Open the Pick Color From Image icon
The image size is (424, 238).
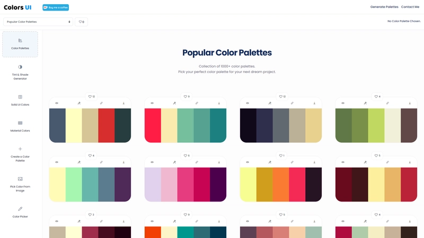pyautogui.click(x=20, y=179)
